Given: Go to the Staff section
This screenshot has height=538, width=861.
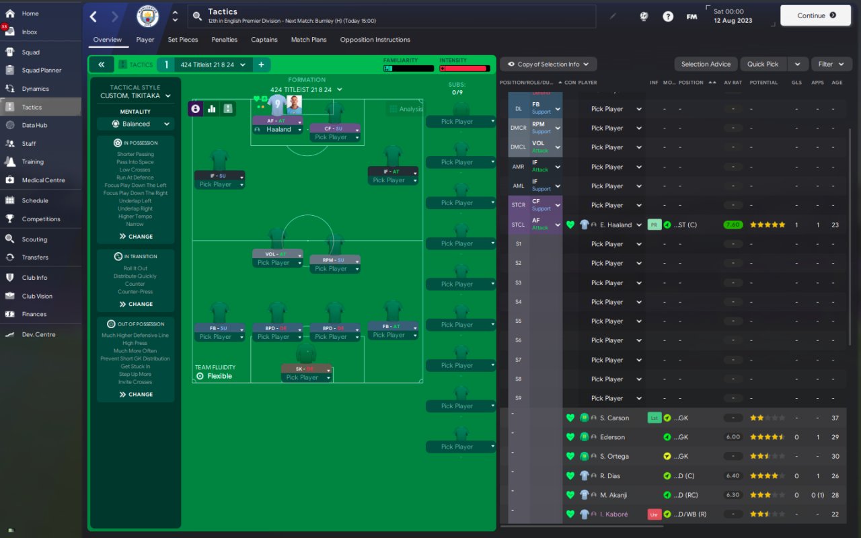Looking at the screenshot, I should (x=29, y=143).
